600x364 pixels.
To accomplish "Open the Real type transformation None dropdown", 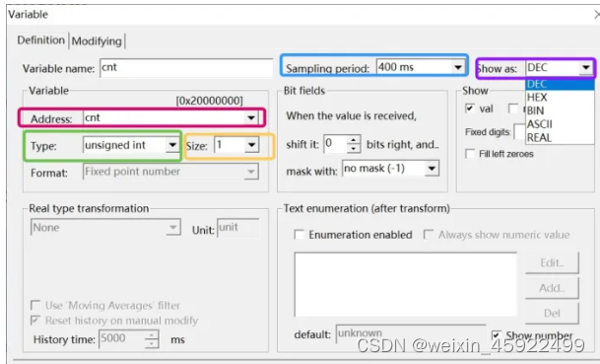I will (173, 227).
